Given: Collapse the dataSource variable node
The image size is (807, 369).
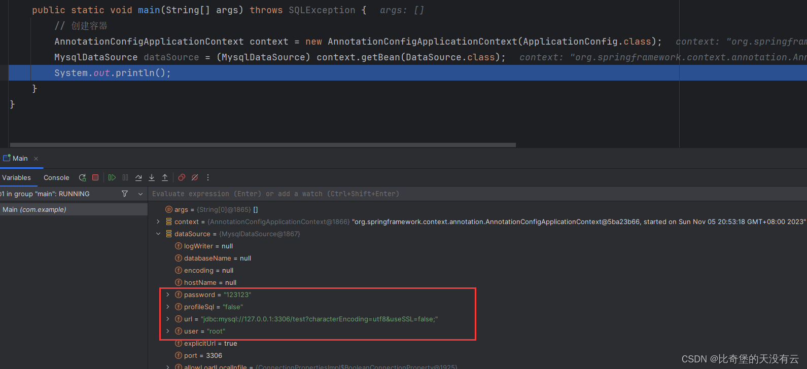Looking at the screenshot, I should click(158, 234).
